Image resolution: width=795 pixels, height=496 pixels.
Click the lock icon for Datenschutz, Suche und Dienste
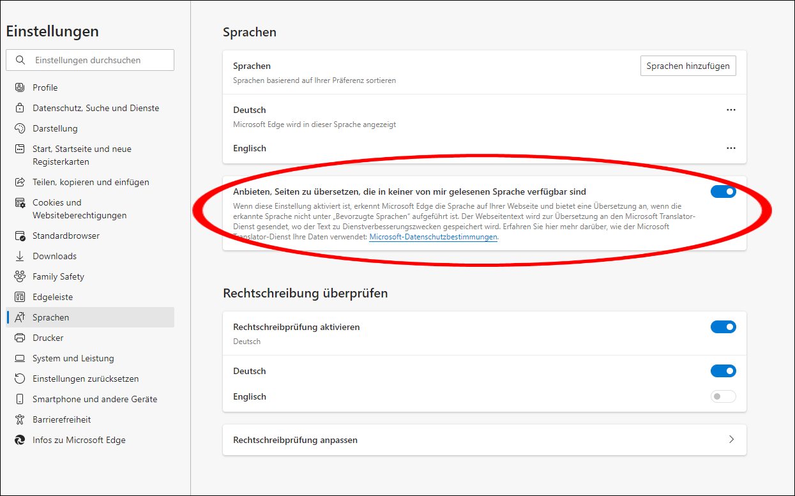tap(20, 108)
